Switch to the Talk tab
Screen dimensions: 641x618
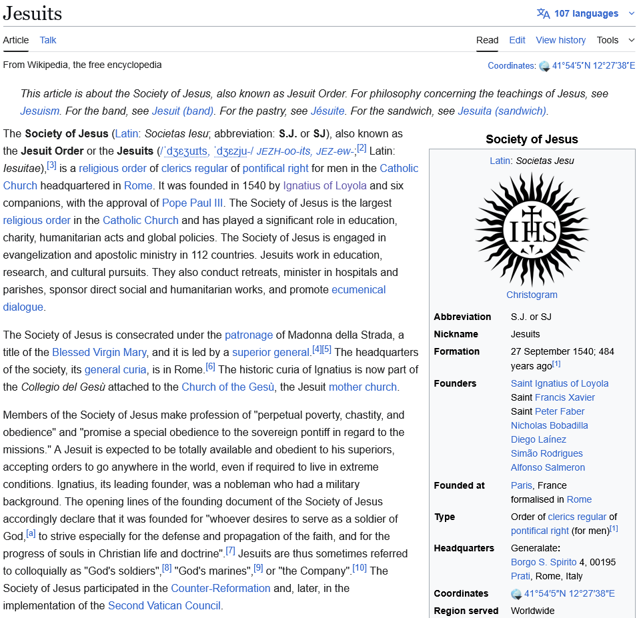click(x=48, y=40)
